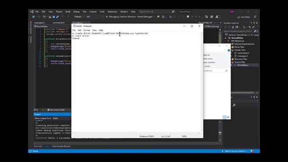Open the Extensions menu
Screen dimensions: 288x162
[x=112, y=12]
